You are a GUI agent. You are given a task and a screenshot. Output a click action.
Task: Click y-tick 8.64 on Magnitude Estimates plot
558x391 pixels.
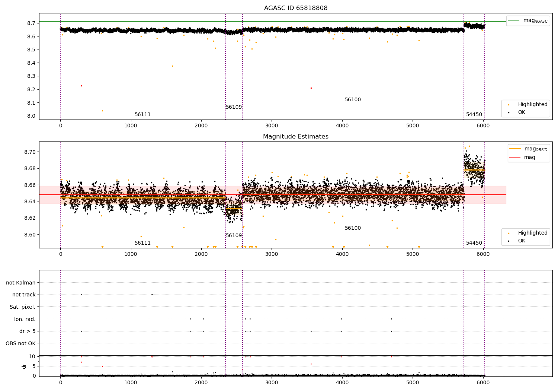point(30,201)
